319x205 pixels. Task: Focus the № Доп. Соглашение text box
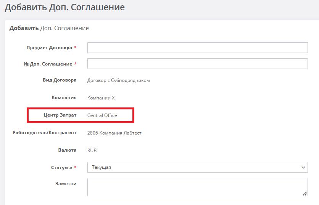(198, 64)
